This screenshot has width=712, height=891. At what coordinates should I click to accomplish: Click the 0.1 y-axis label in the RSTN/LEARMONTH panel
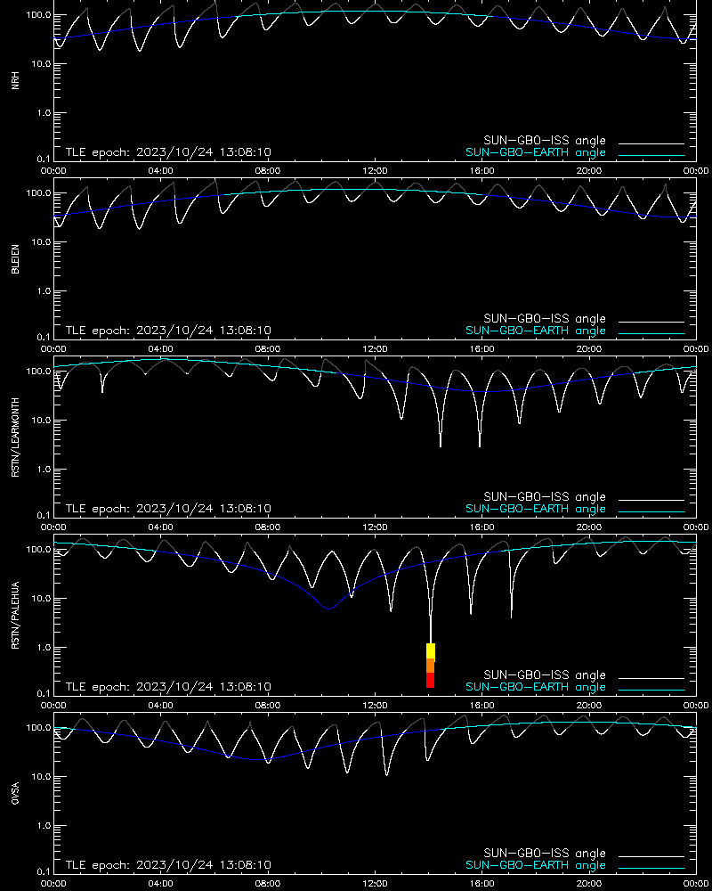[43, 515]
